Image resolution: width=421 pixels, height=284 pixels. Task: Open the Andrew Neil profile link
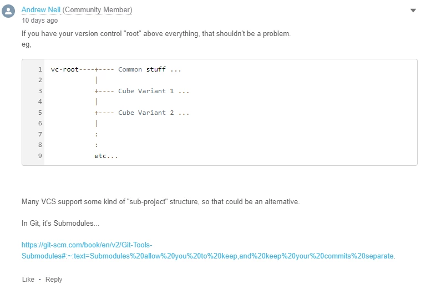pos(41,9)
